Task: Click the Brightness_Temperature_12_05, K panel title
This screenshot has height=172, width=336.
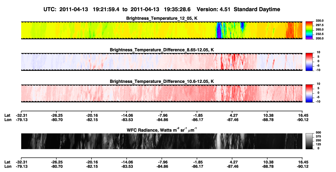Action: pyautogui.click(x=162, y=18)
